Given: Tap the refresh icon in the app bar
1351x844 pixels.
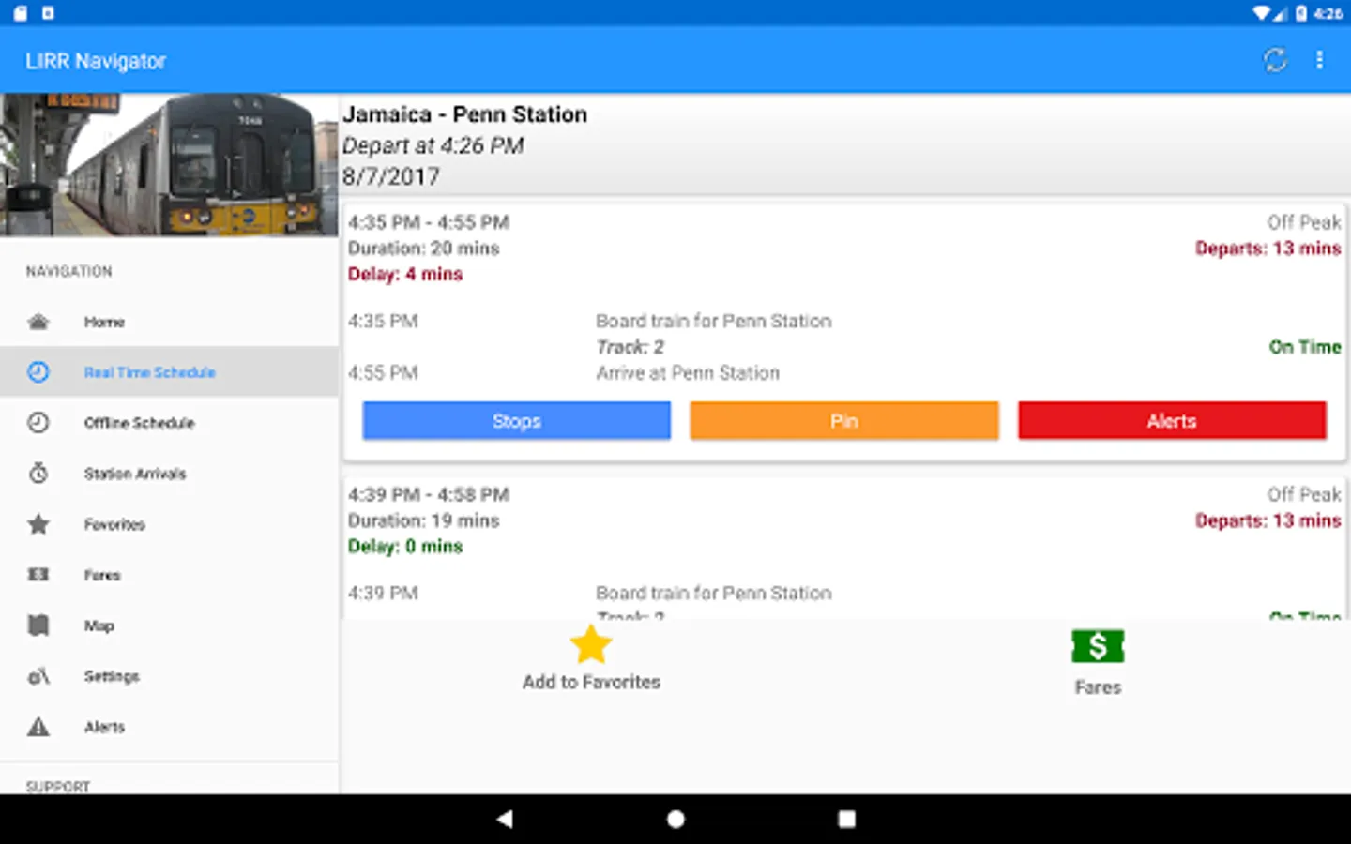Looking at the screenshot, I should click(x=1275, y=61).
